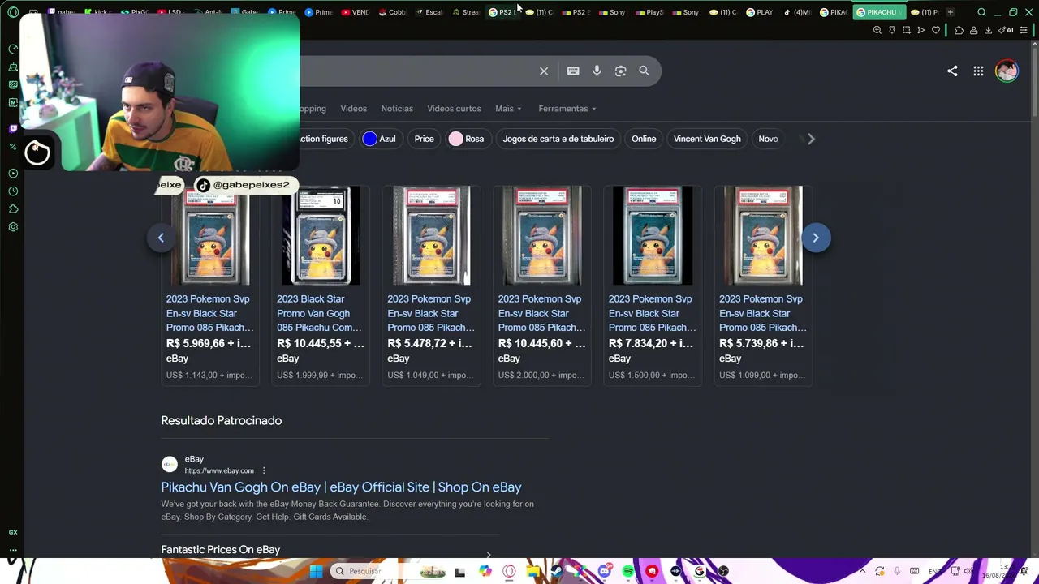This screenshot has width=1039, height=584.
Task: Apply the Novo condition chip
Action: 768,139
